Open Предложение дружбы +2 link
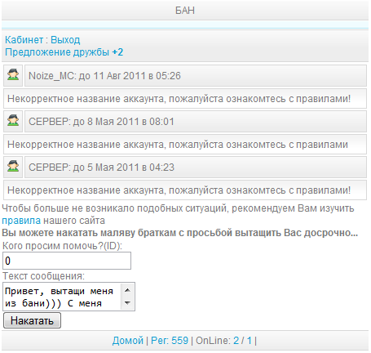The width and height of the screenshot is (371, 353). coord(64,51)
